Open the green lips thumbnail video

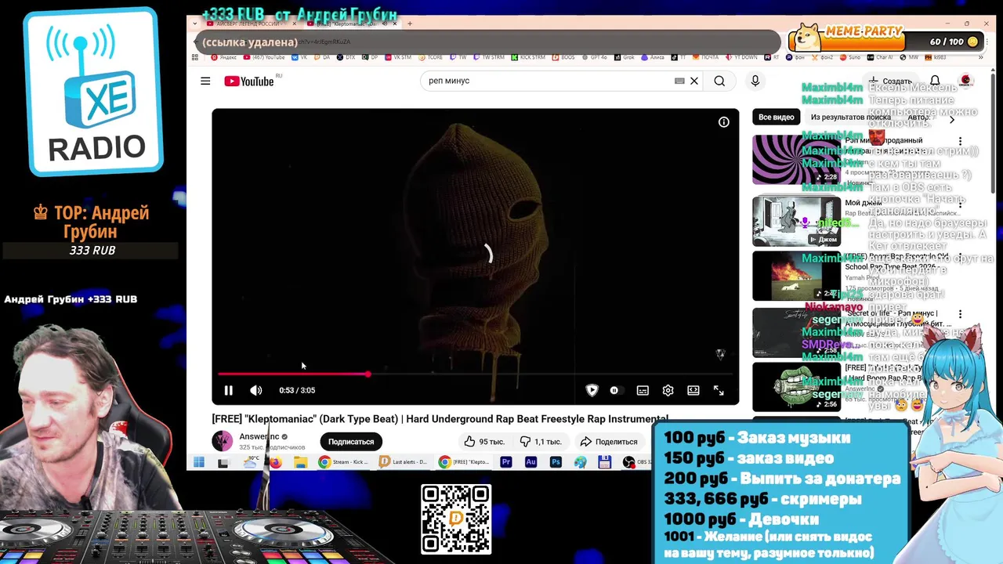tap(796, 387)
